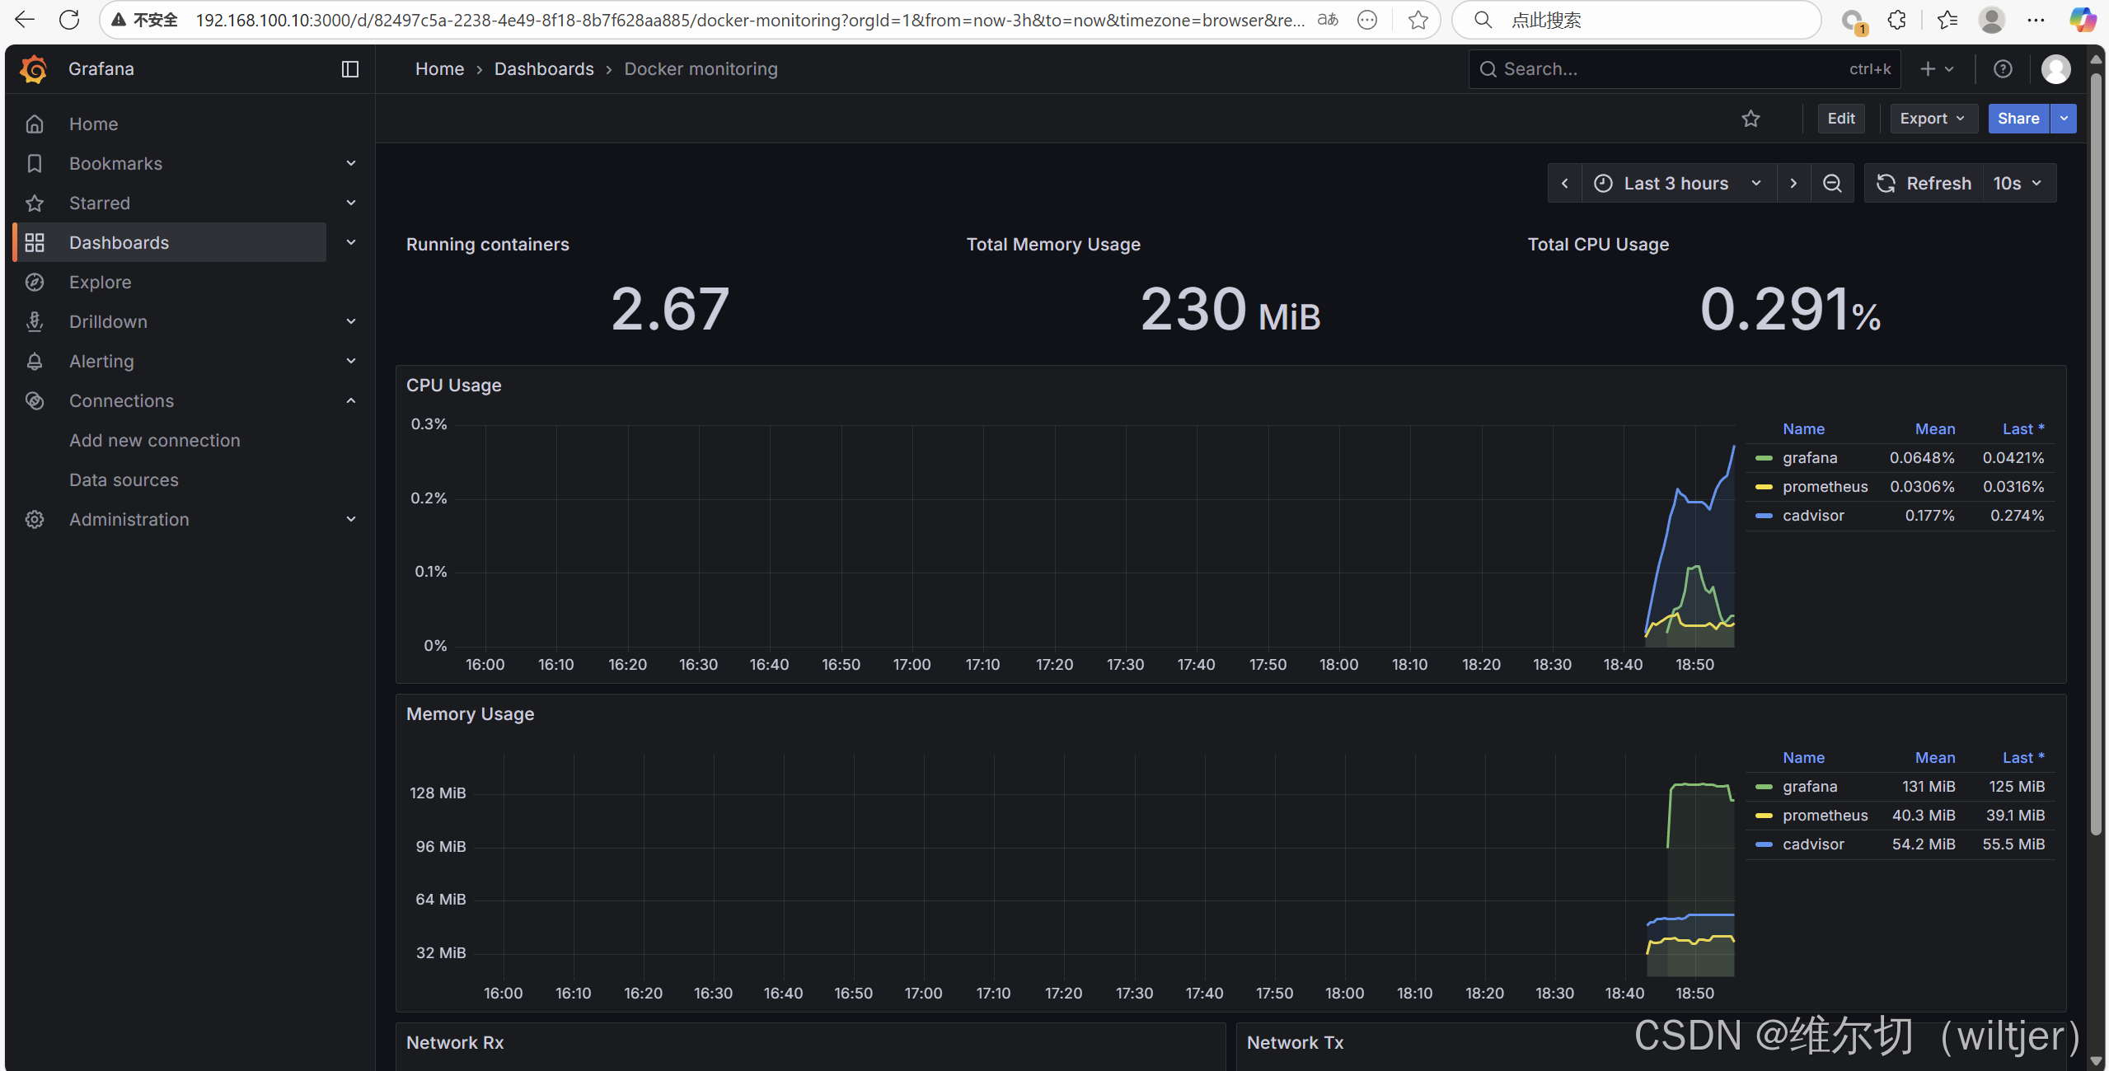The height and width of the screenshot is (1071, 2109).
Task: Shift time range forward with right arrow
Action: (x=1793, y=184)
